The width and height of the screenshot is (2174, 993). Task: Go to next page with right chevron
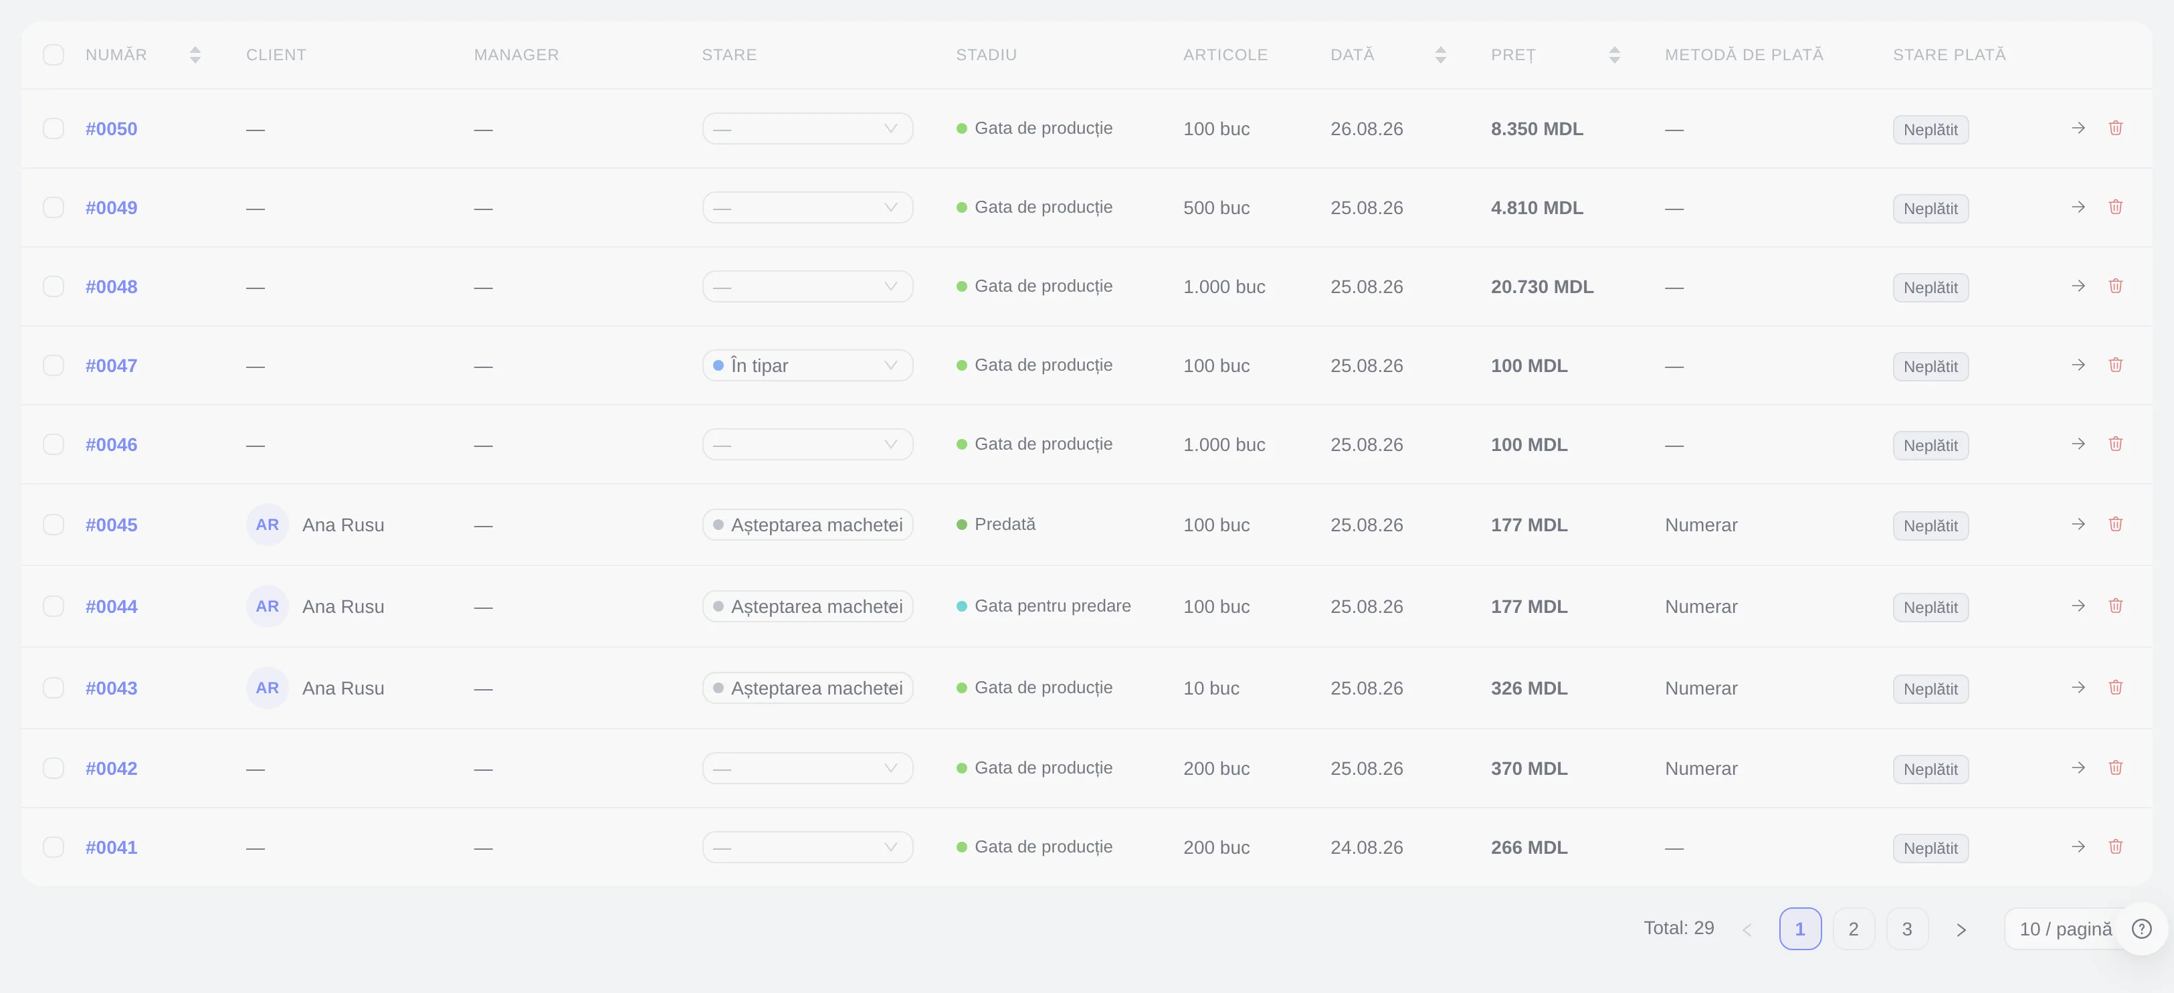coord(1961,929)
